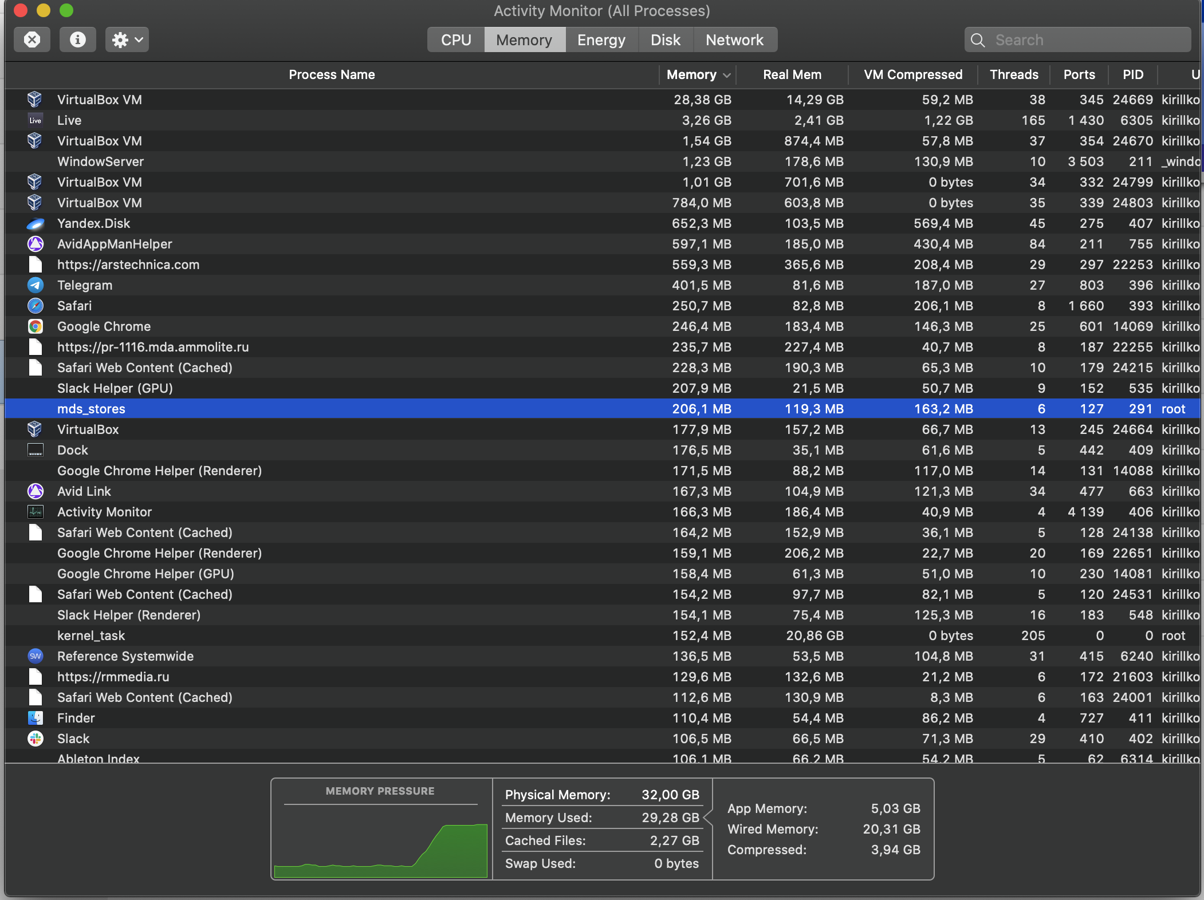The image size is (1204, 900).
Task: Click VirtualBox VM icon with PID 24799
Action: 35,182
